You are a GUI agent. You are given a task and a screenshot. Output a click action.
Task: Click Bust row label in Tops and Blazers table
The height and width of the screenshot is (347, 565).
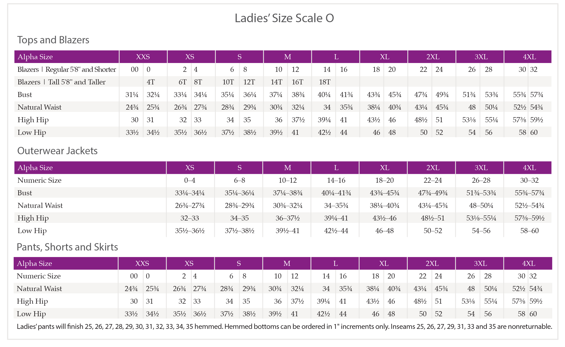(25, 94)
